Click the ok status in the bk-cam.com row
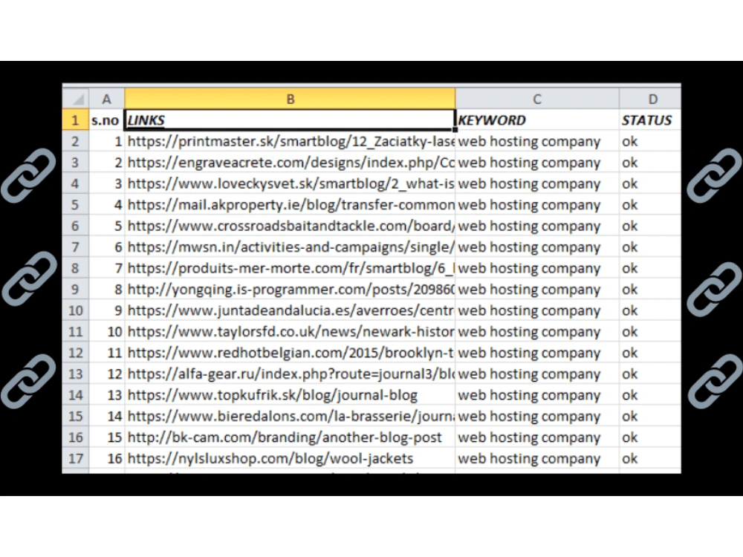The image size is (743, 557). coord(650,437)
